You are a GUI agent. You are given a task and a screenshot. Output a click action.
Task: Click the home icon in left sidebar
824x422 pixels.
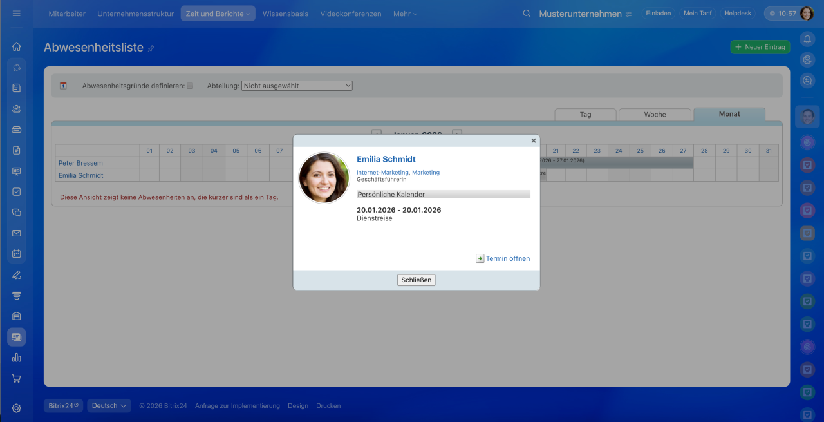(17, 46)
